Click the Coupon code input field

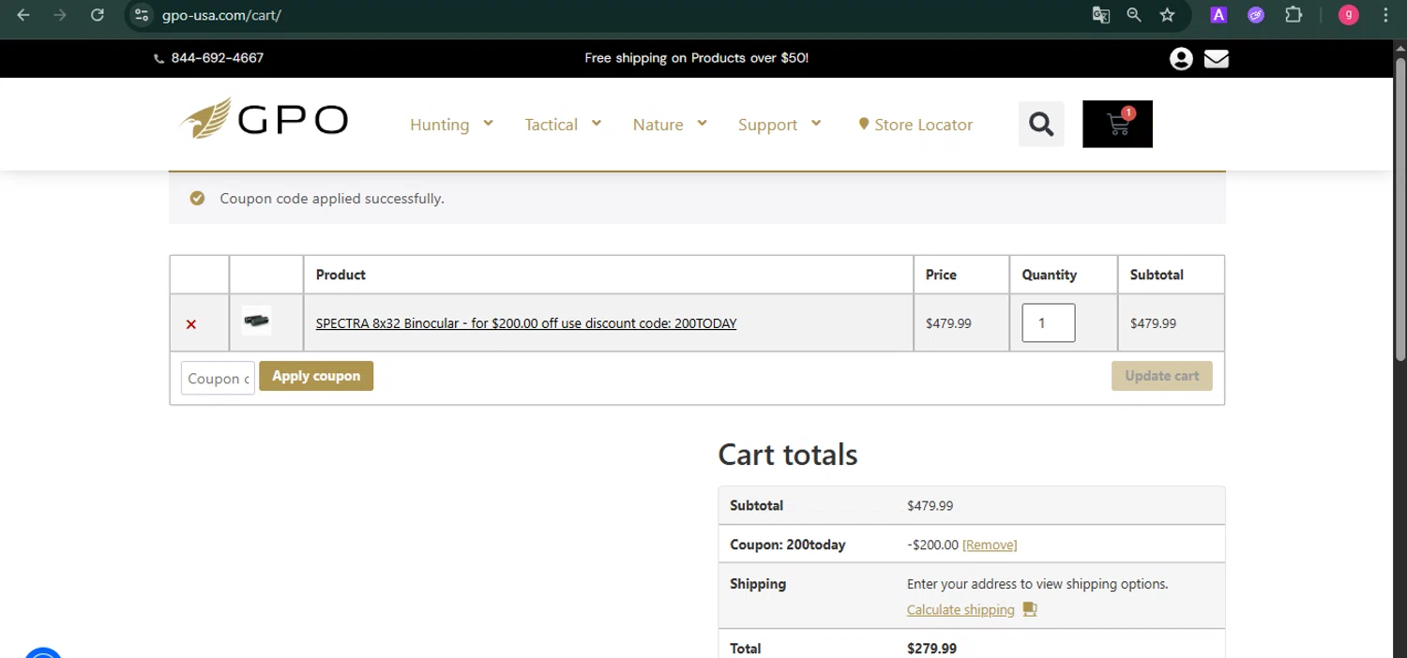coord(218,378)
